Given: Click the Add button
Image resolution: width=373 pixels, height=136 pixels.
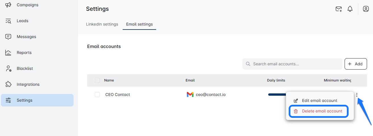Looking at the screenshot, I should tap(355, 64).
